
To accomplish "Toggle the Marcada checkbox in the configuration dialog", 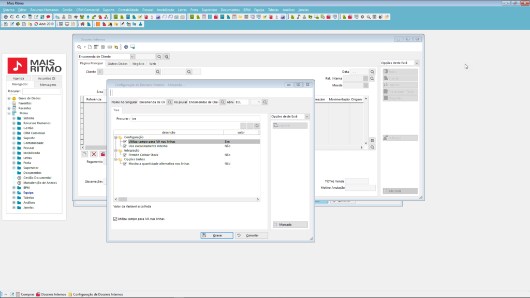I will pyautogui.click(x=275, y=225).
